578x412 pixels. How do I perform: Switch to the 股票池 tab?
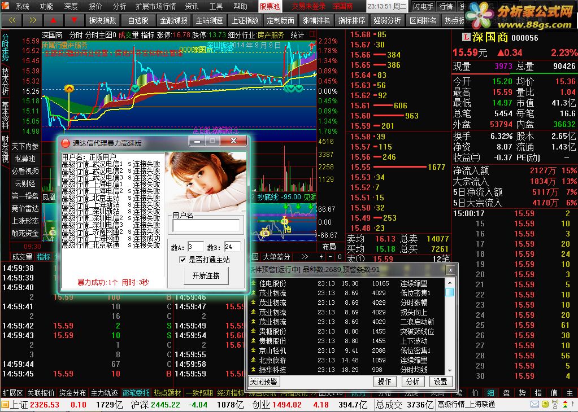click(270, 6)
